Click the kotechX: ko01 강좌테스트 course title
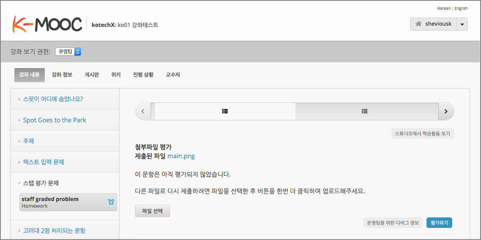The width and height of the screenshot is (481, 240). 125,25
